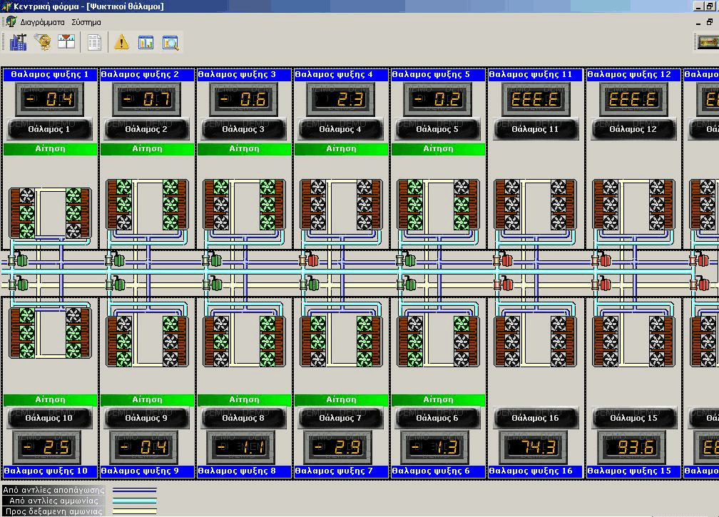The image size is (719, 517).
Task: Click the bar chart window toolbar icon
Action: pyautogui.click(x=146, y=43)
